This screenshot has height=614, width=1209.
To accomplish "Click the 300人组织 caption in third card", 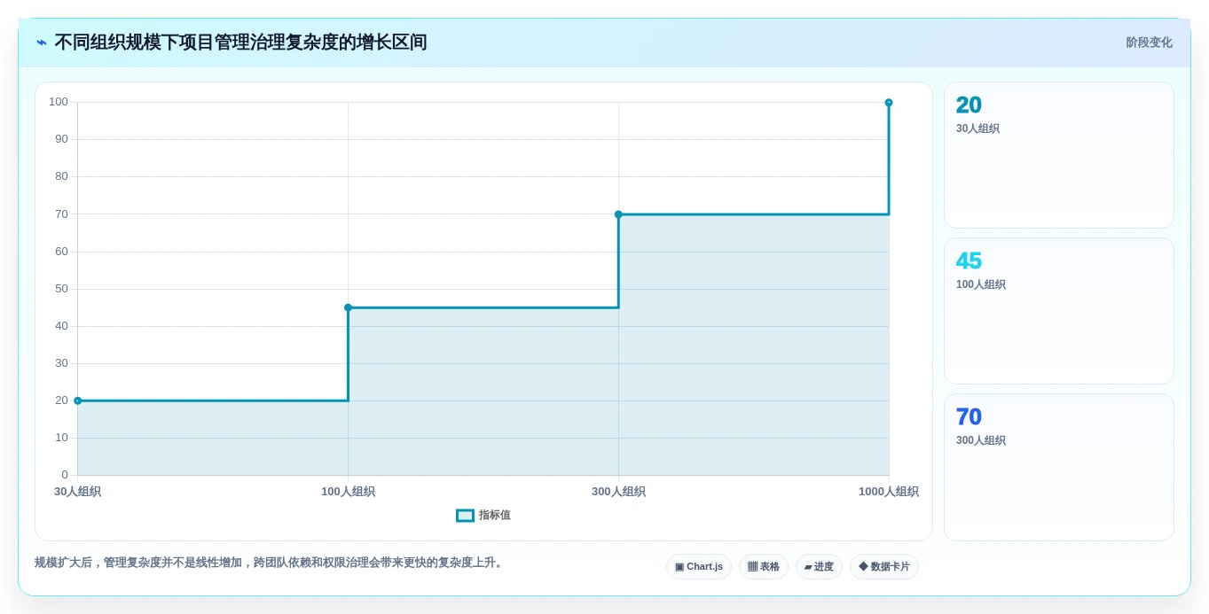I will tap(981, 440).
